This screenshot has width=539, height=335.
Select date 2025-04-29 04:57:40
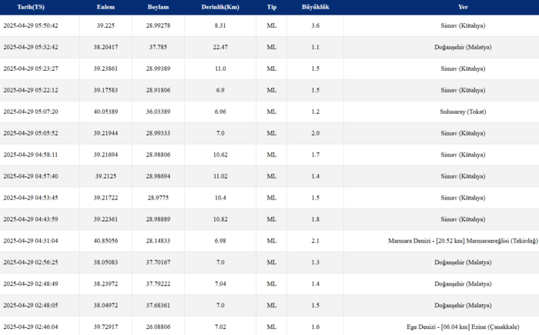31,176
